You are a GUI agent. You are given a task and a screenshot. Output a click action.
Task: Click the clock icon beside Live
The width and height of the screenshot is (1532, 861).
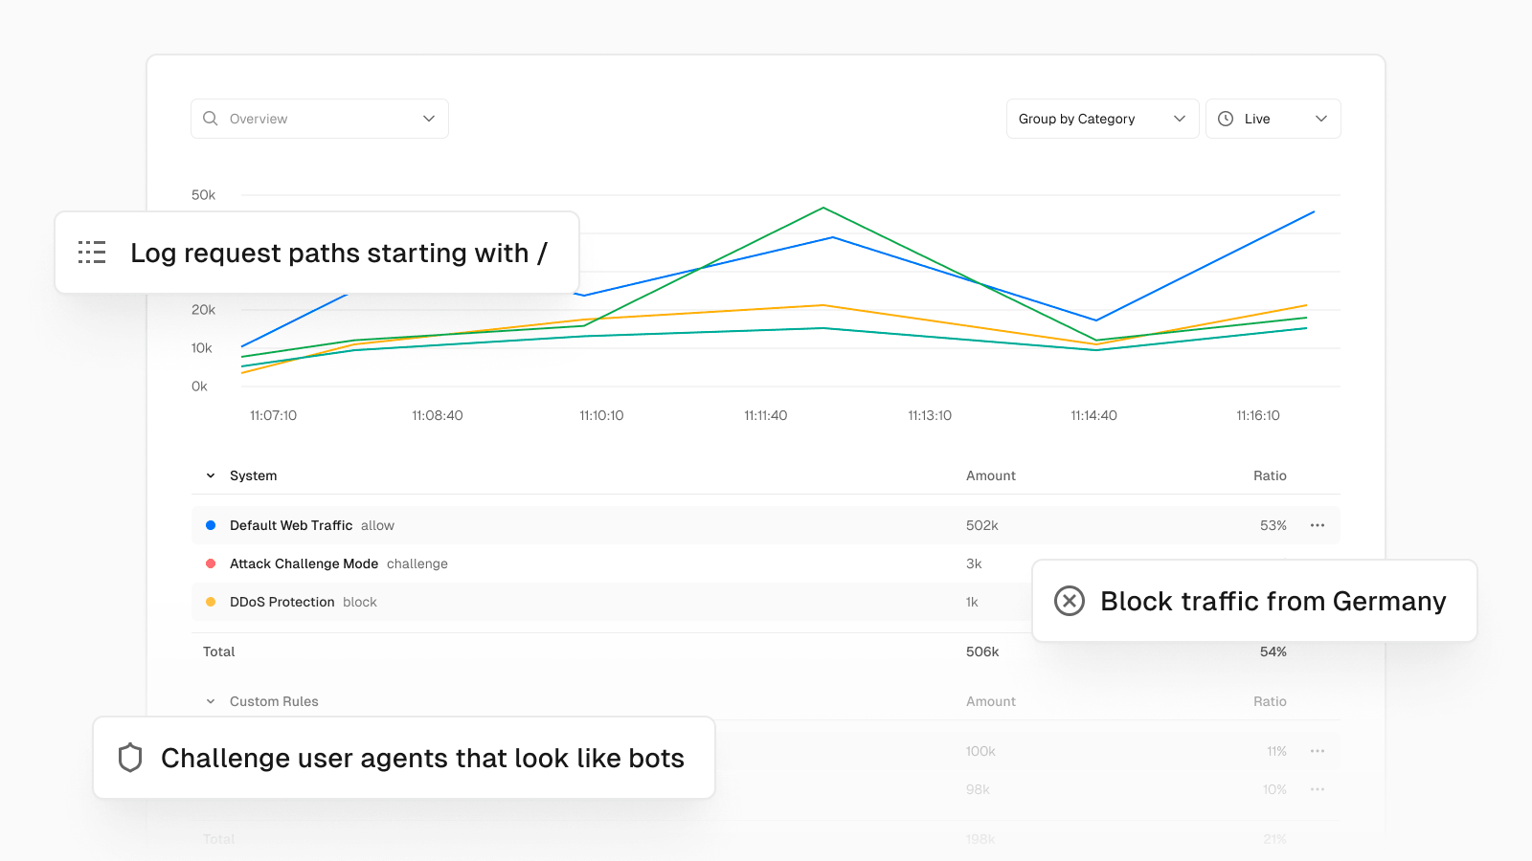tap(1226, 119)
